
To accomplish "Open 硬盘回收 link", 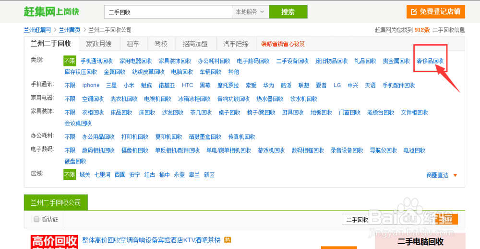I will pos(75,161).
